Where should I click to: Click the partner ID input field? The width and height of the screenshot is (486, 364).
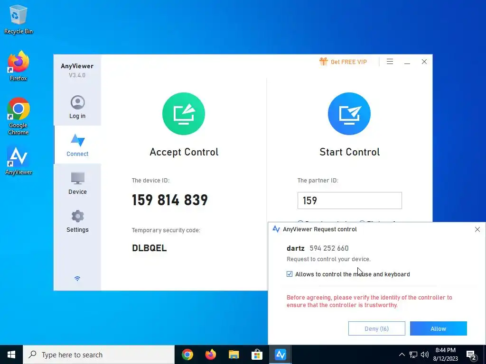[x=350, y=200]
